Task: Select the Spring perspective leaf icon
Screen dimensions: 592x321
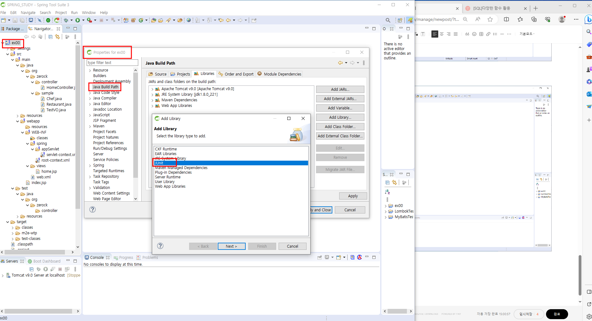Action: (x=410, y=20)
